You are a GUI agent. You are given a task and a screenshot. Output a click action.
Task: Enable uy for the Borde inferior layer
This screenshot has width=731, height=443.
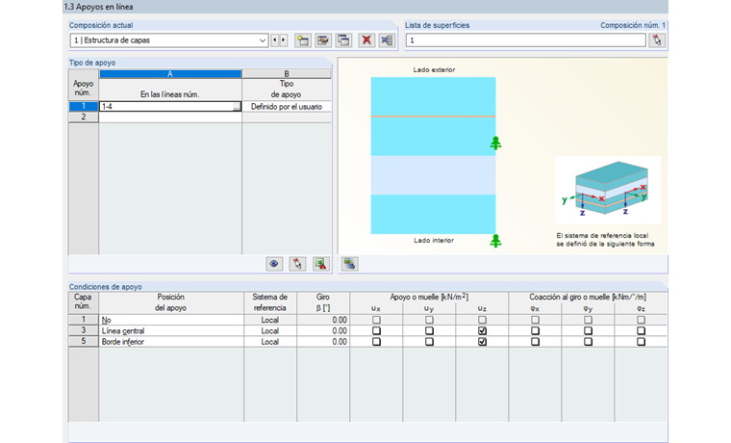click(429, 342)
